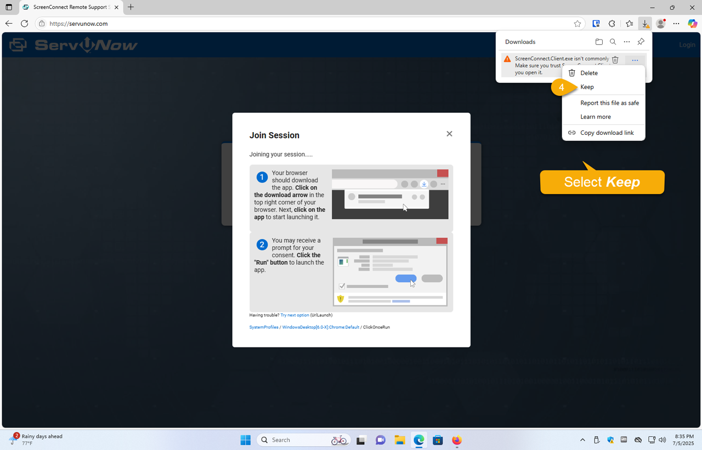Click the trash icon next to ScreenConnect.Client.exe

coord(615,60)
